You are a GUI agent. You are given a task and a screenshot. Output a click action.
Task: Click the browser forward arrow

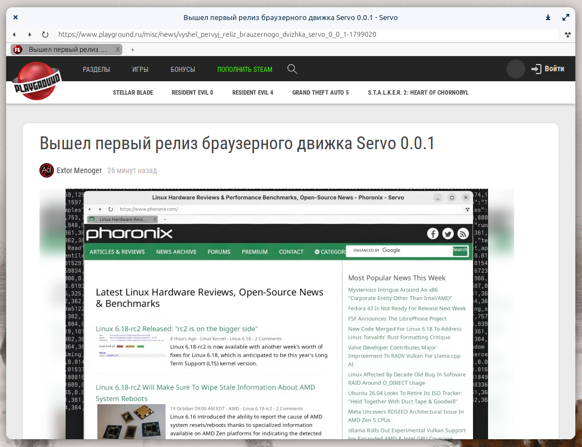(29, 35)
